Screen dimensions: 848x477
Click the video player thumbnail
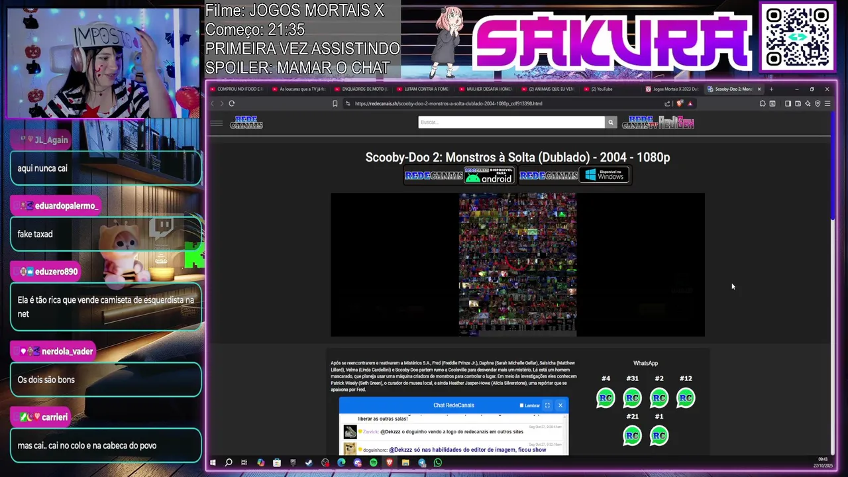click(x=517, y=264)
